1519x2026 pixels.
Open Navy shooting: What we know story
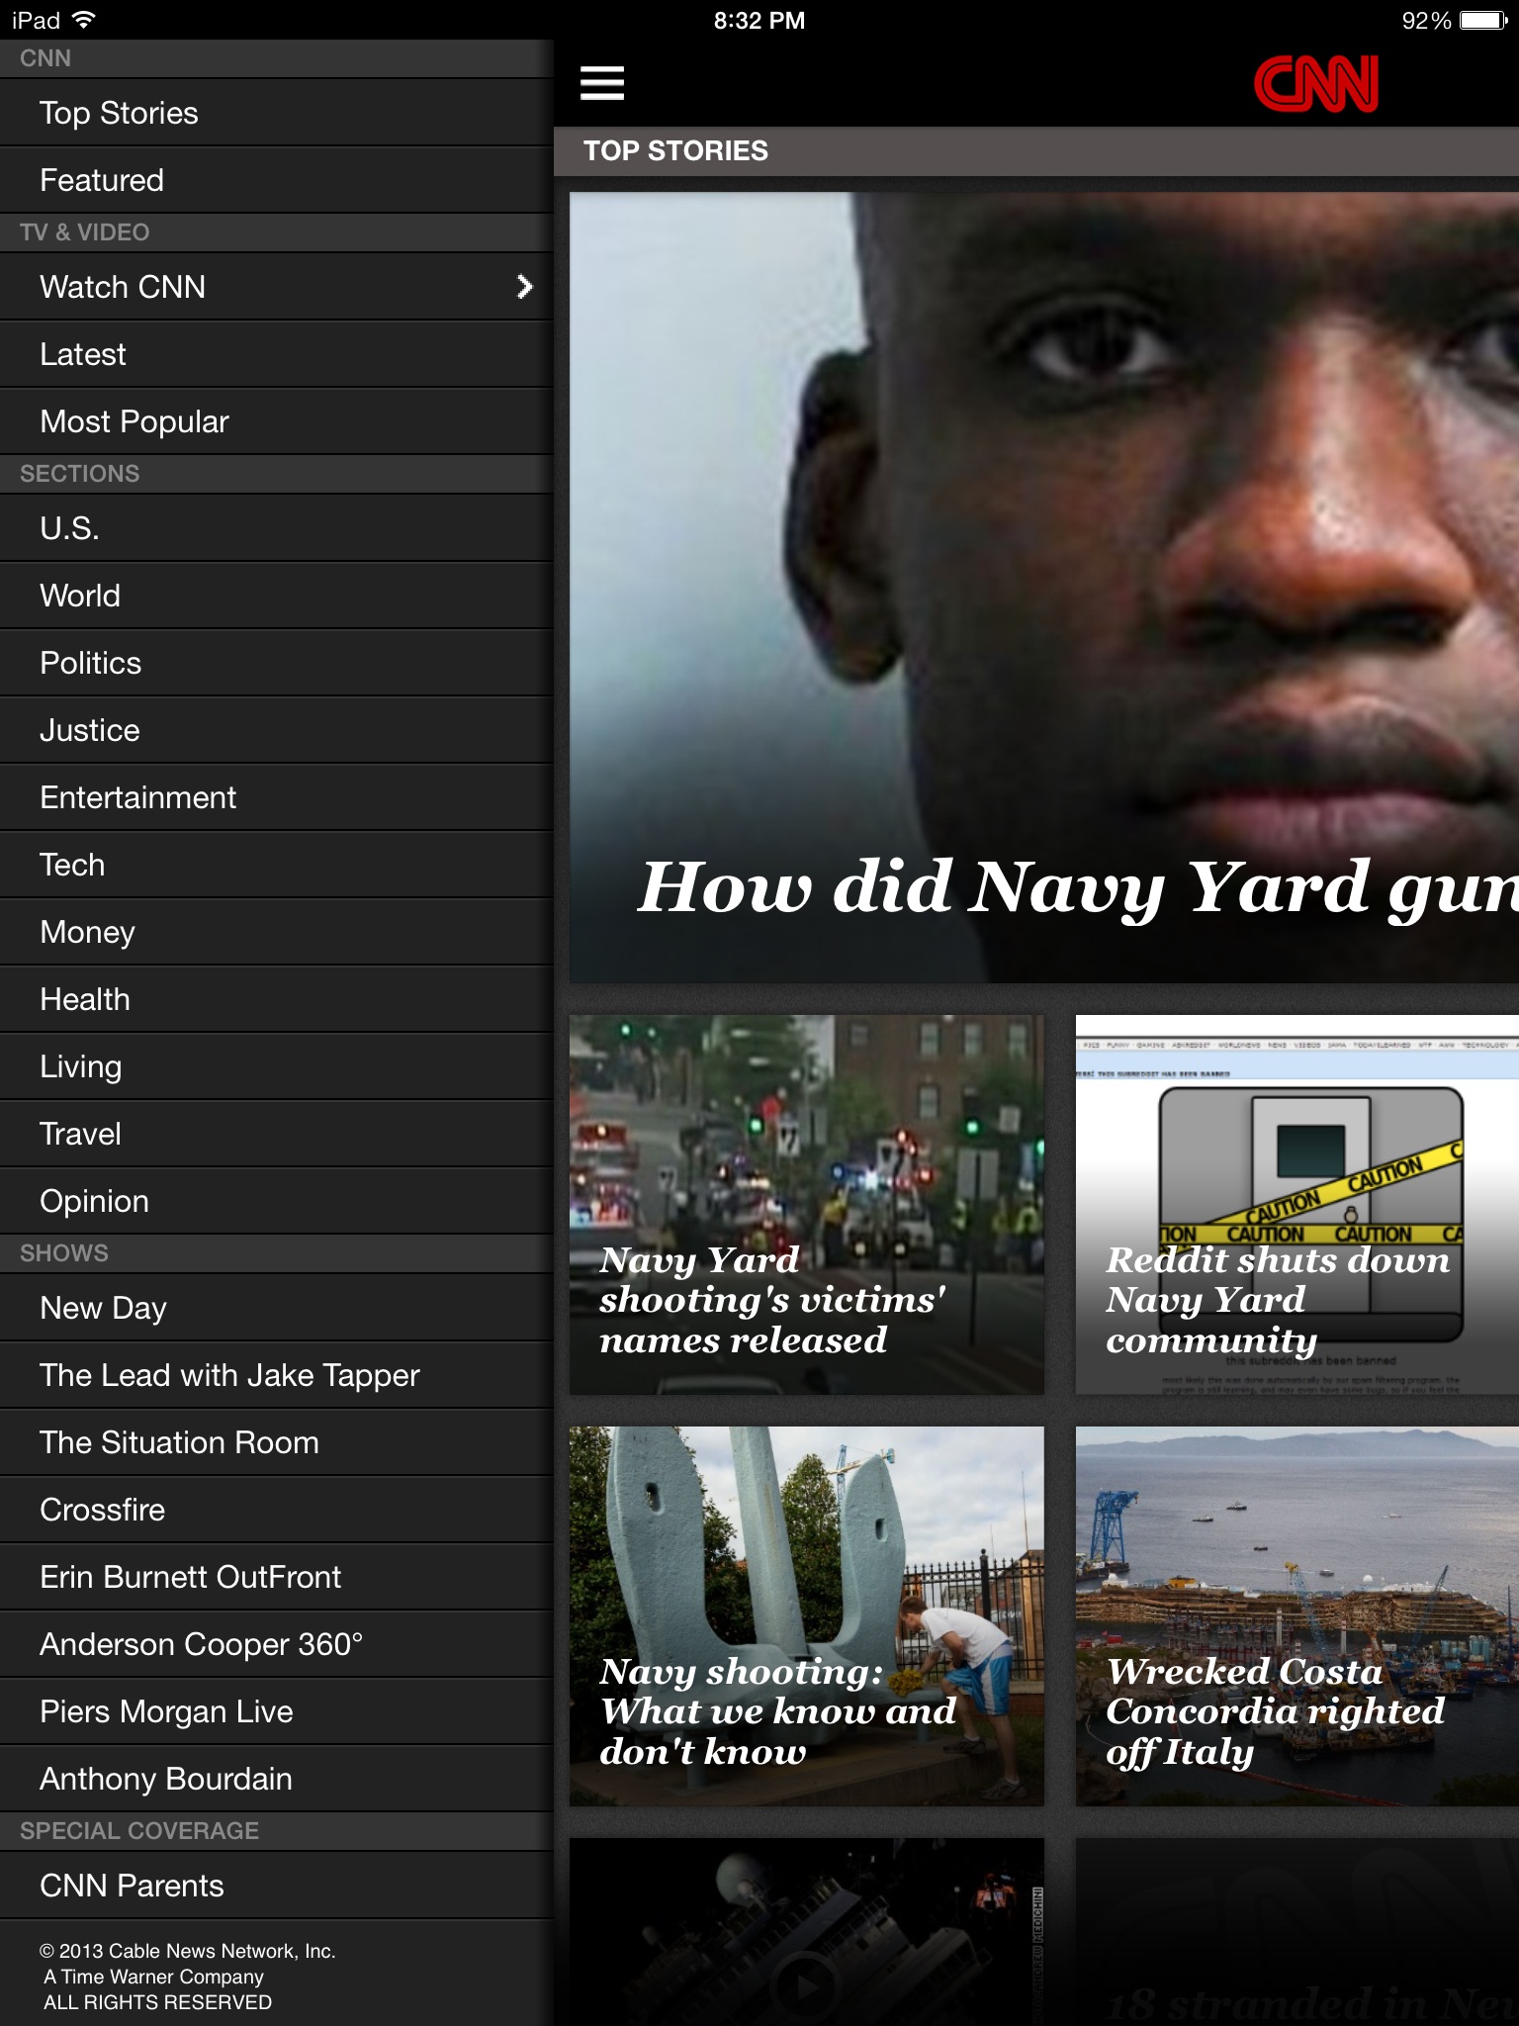pyautogui.click(x=807, y=1616)
